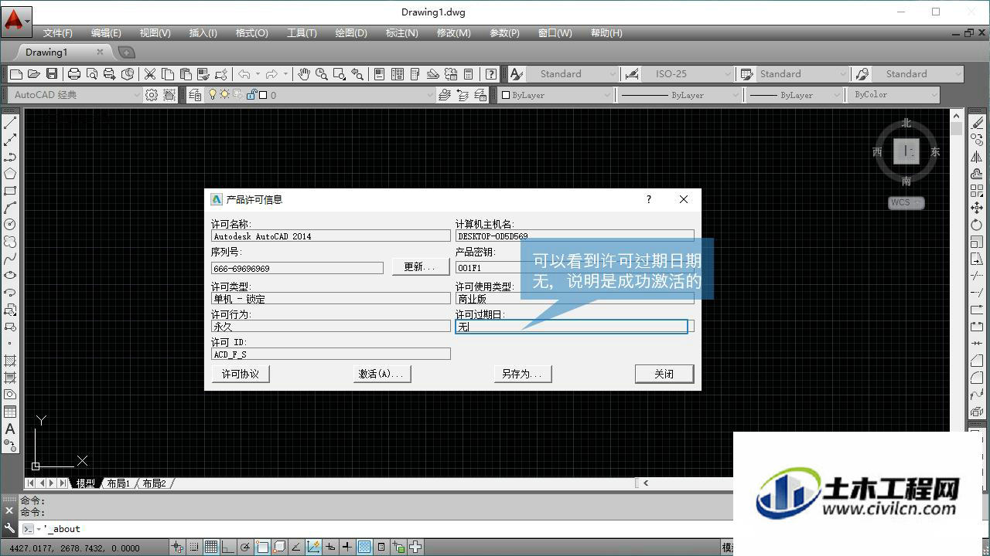Toggle Polar Tracking in status bar
Screen dimensions: 990x556
point(245,547)
